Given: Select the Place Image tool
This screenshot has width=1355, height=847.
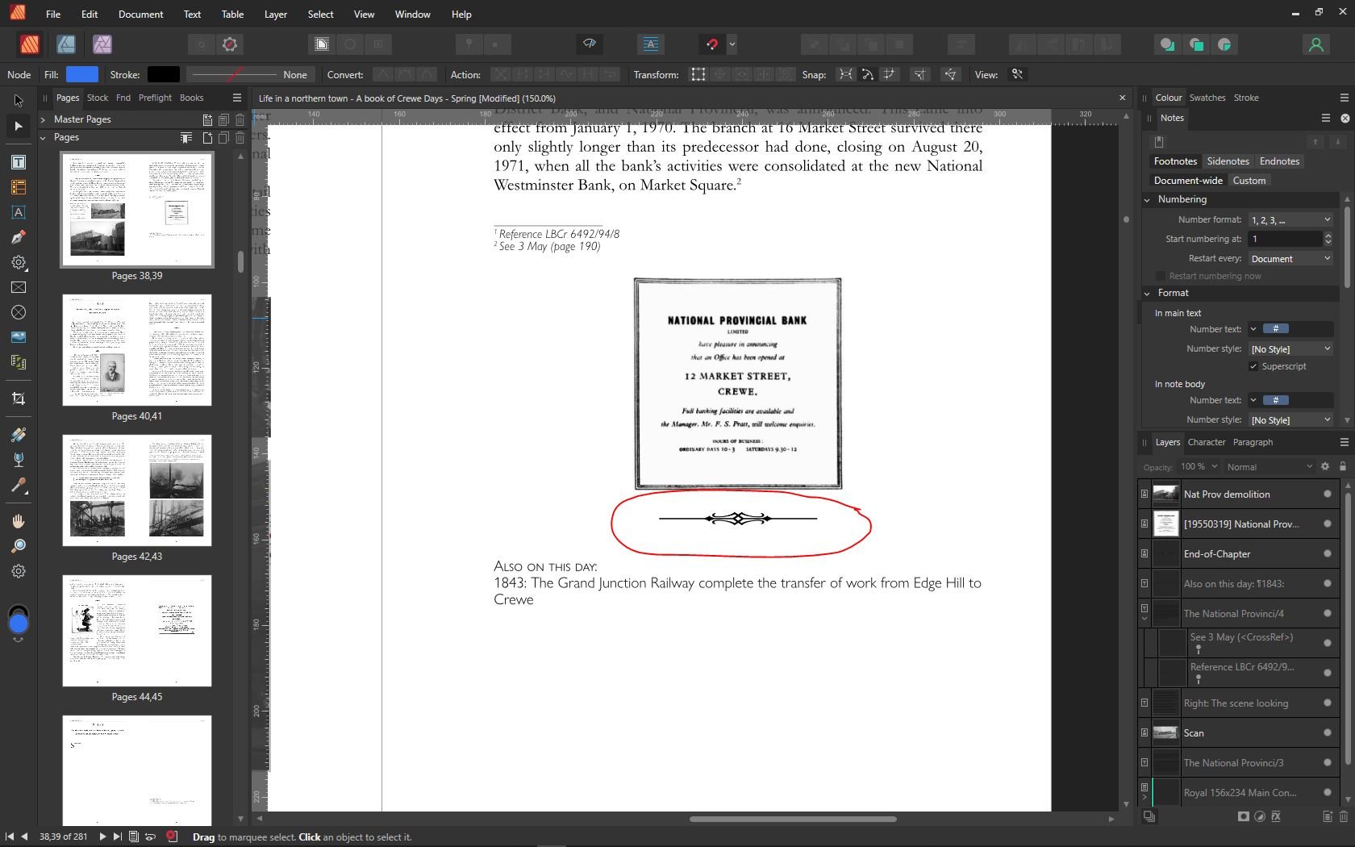Looking at the screenshot, I should pos(19,337).
